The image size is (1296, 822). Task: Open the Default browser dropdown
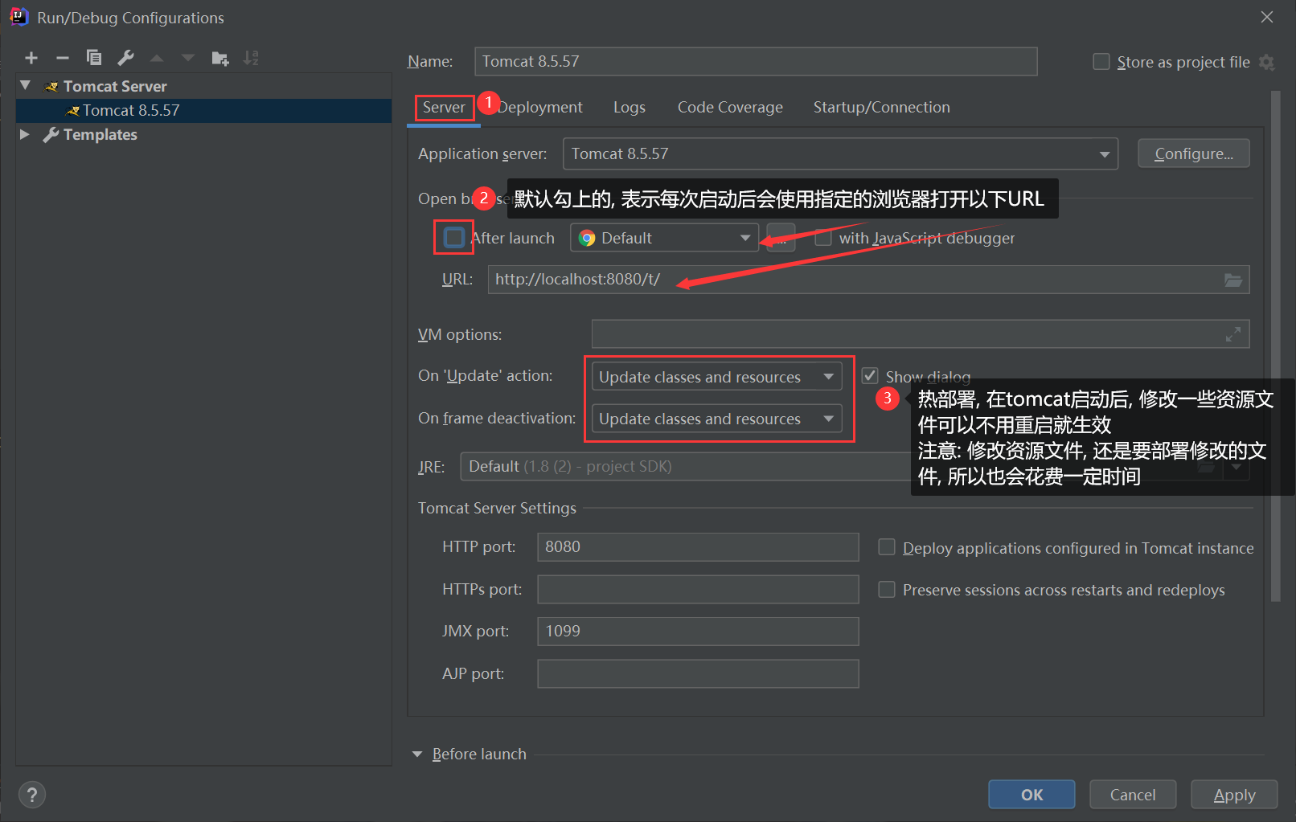pos(664,238)
